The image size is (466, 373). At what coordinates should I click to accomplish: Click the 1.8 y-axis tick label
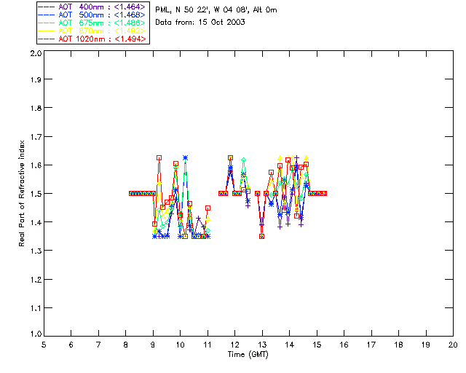(36, 108)
